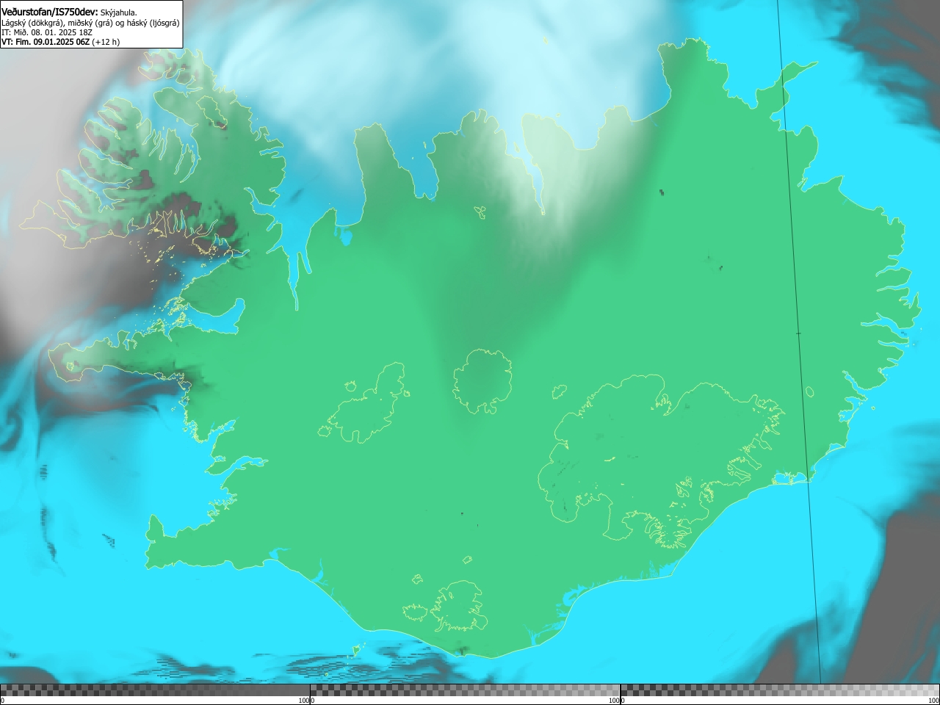Click the 'Lágský (dökkgrá), miðský (grá)' legend line
The width and height of the screenshot is (940, 705).
click(90, 23)
